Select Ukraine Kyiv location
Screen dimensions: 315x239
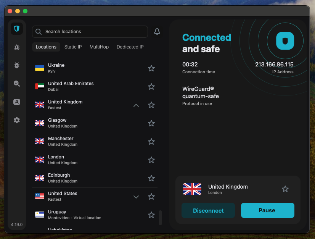(95, 68)
